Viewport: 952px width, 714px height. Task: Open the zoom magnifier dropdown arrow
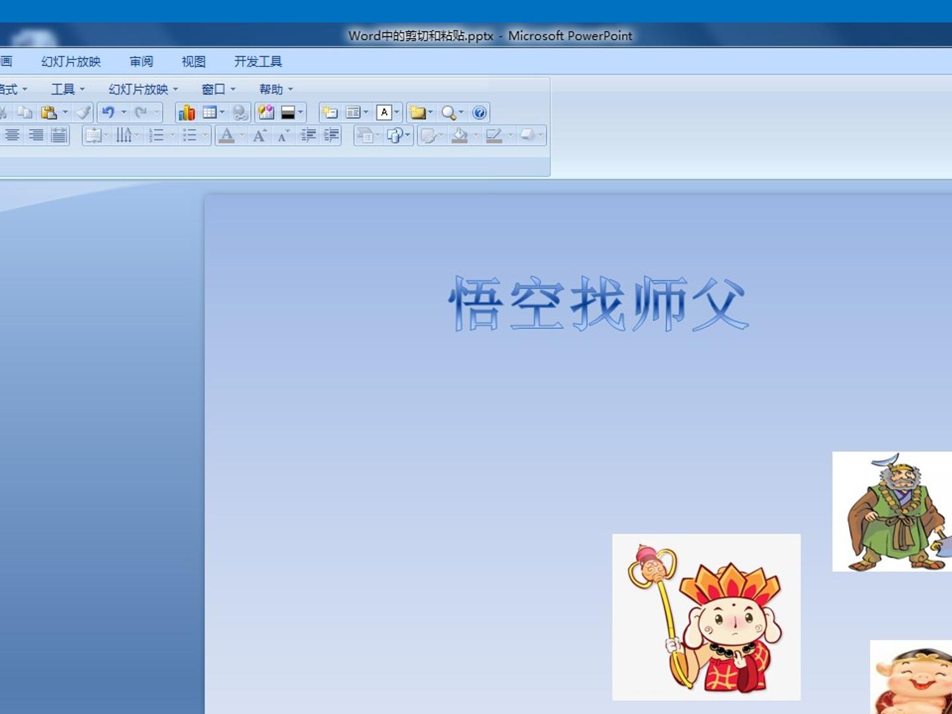[461, 112]
